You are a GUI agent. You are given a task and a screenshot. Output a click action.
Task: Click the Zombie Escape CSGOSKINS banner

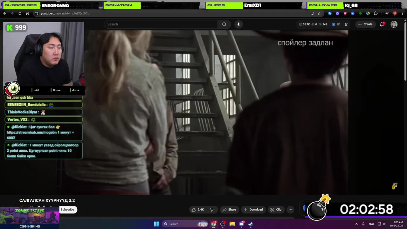pyautogui.click(x=30, y=218)
